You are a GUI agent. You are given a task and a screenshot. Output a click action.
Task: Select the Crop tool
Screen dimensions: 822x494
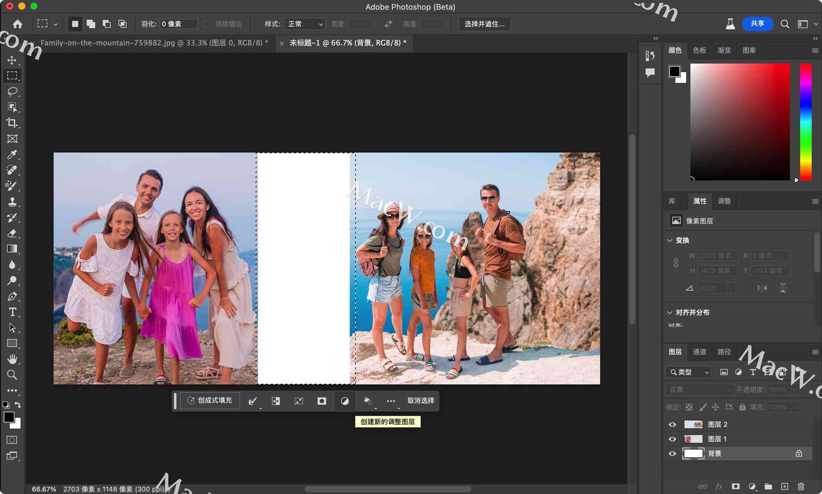[12, 123]
